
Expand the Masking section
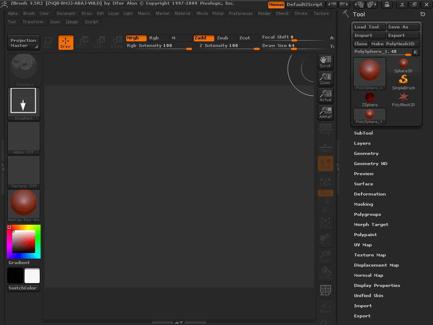pos(363,204)
